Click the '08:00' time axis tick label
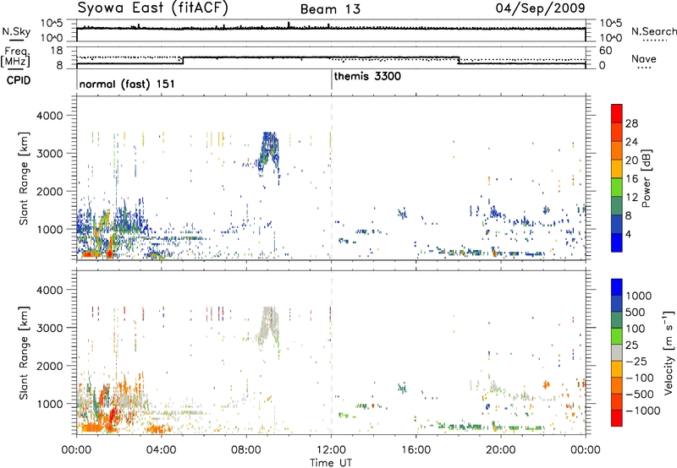This screenshot has width=677, height=468. [x=246, y=450]
